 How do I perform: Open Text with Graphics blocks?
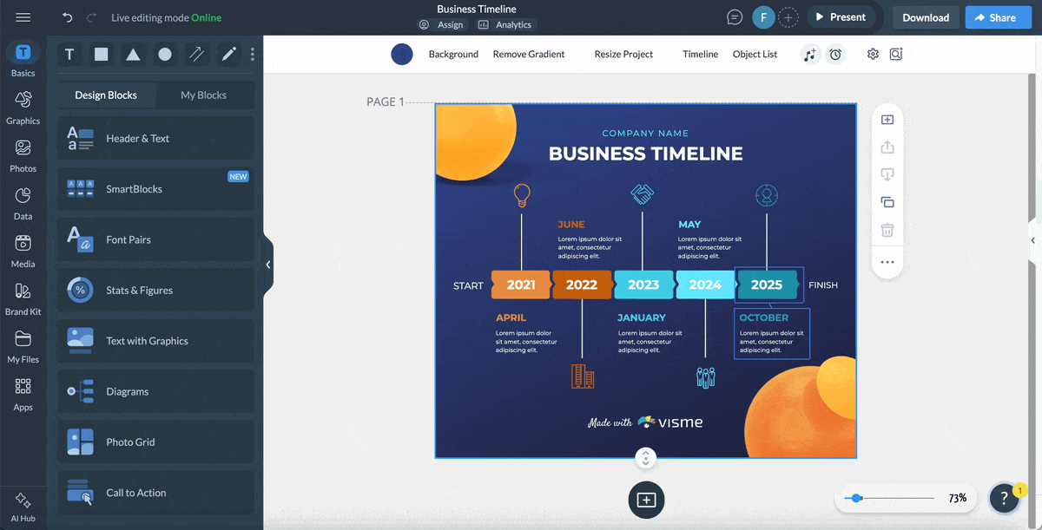click(155, 341)
